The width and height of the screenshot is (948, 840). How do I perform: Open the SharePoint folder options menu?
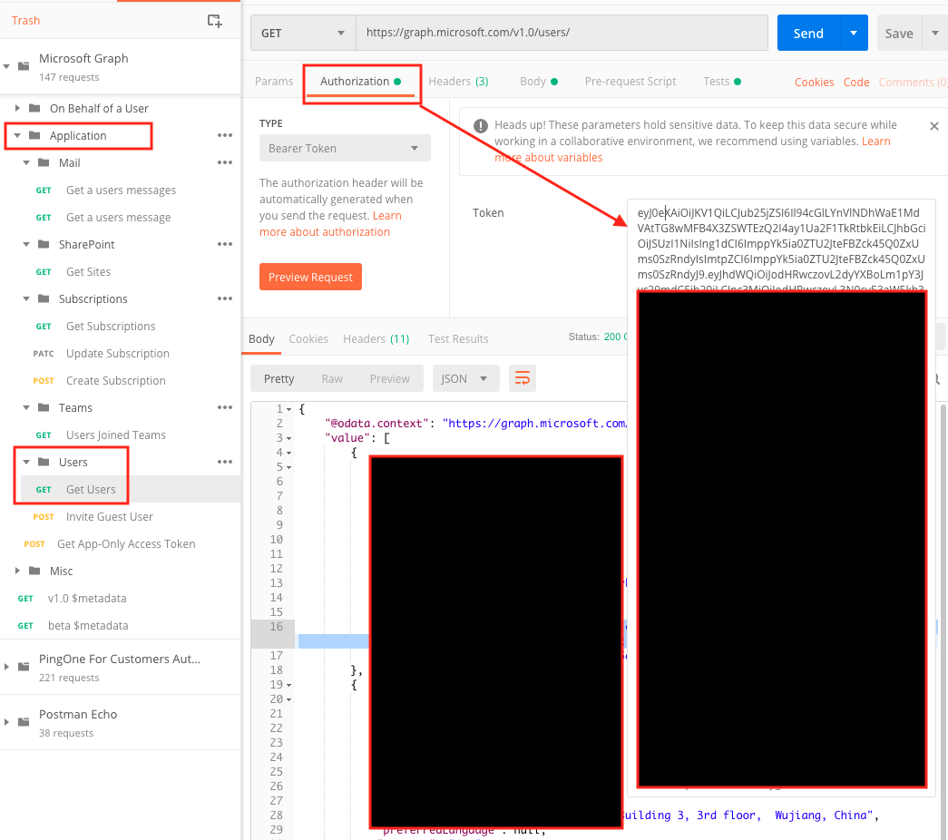pyautogui.click(x=225, y=244)
